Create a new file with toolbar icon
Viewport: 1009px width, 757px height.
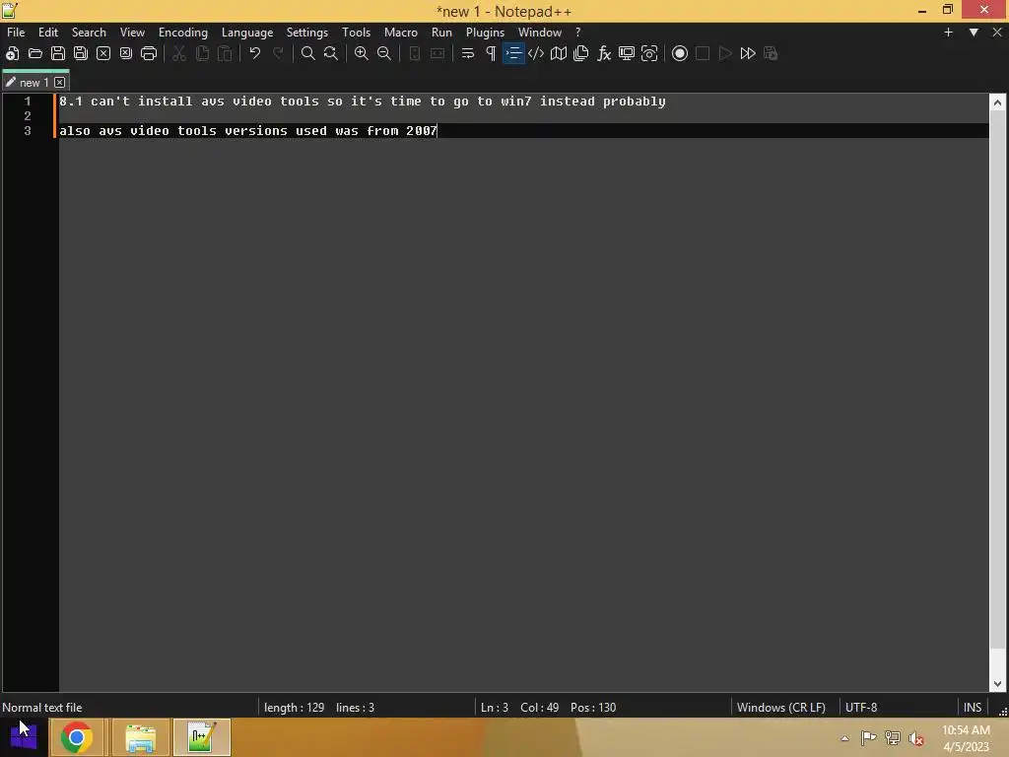(x=12, y=53)
